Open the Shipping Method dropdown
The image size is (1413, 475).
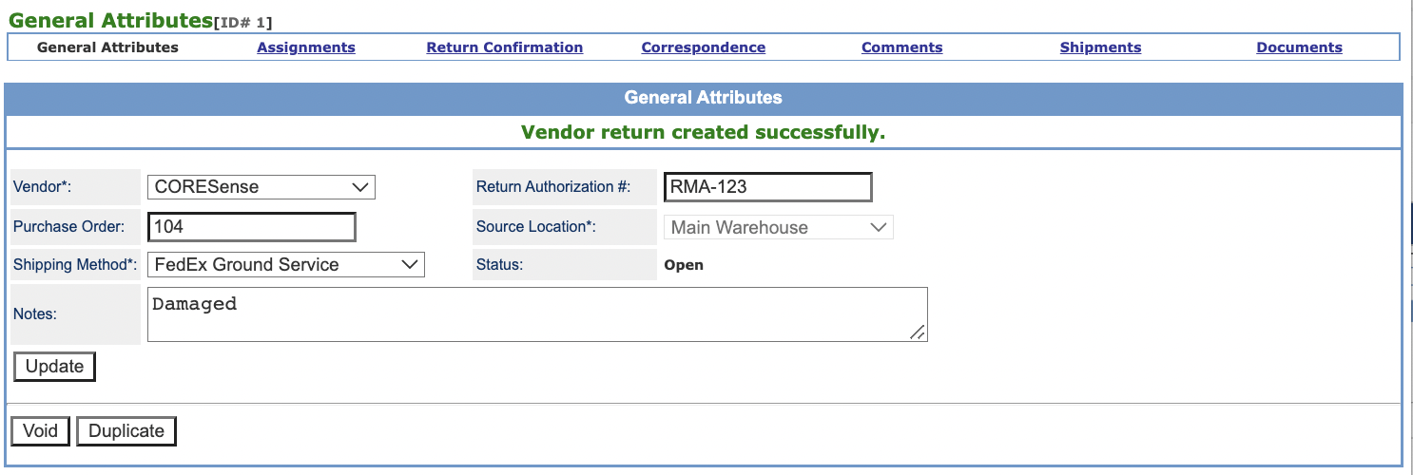[285, 265]
